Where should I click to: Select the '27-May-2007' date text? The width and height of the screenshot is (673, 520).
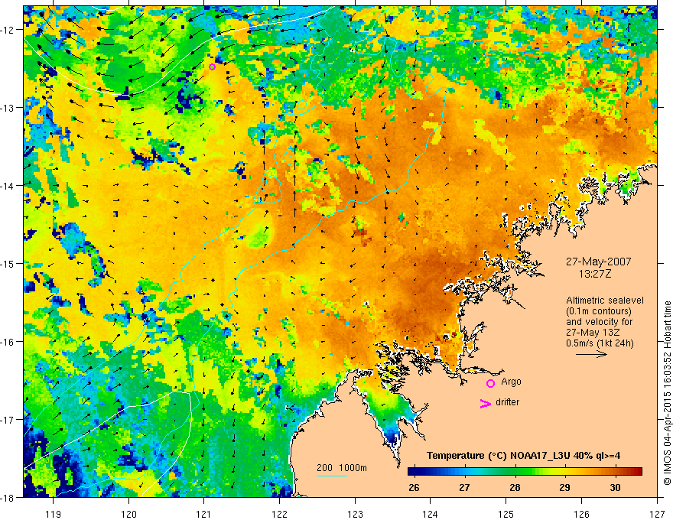[598, 262]
